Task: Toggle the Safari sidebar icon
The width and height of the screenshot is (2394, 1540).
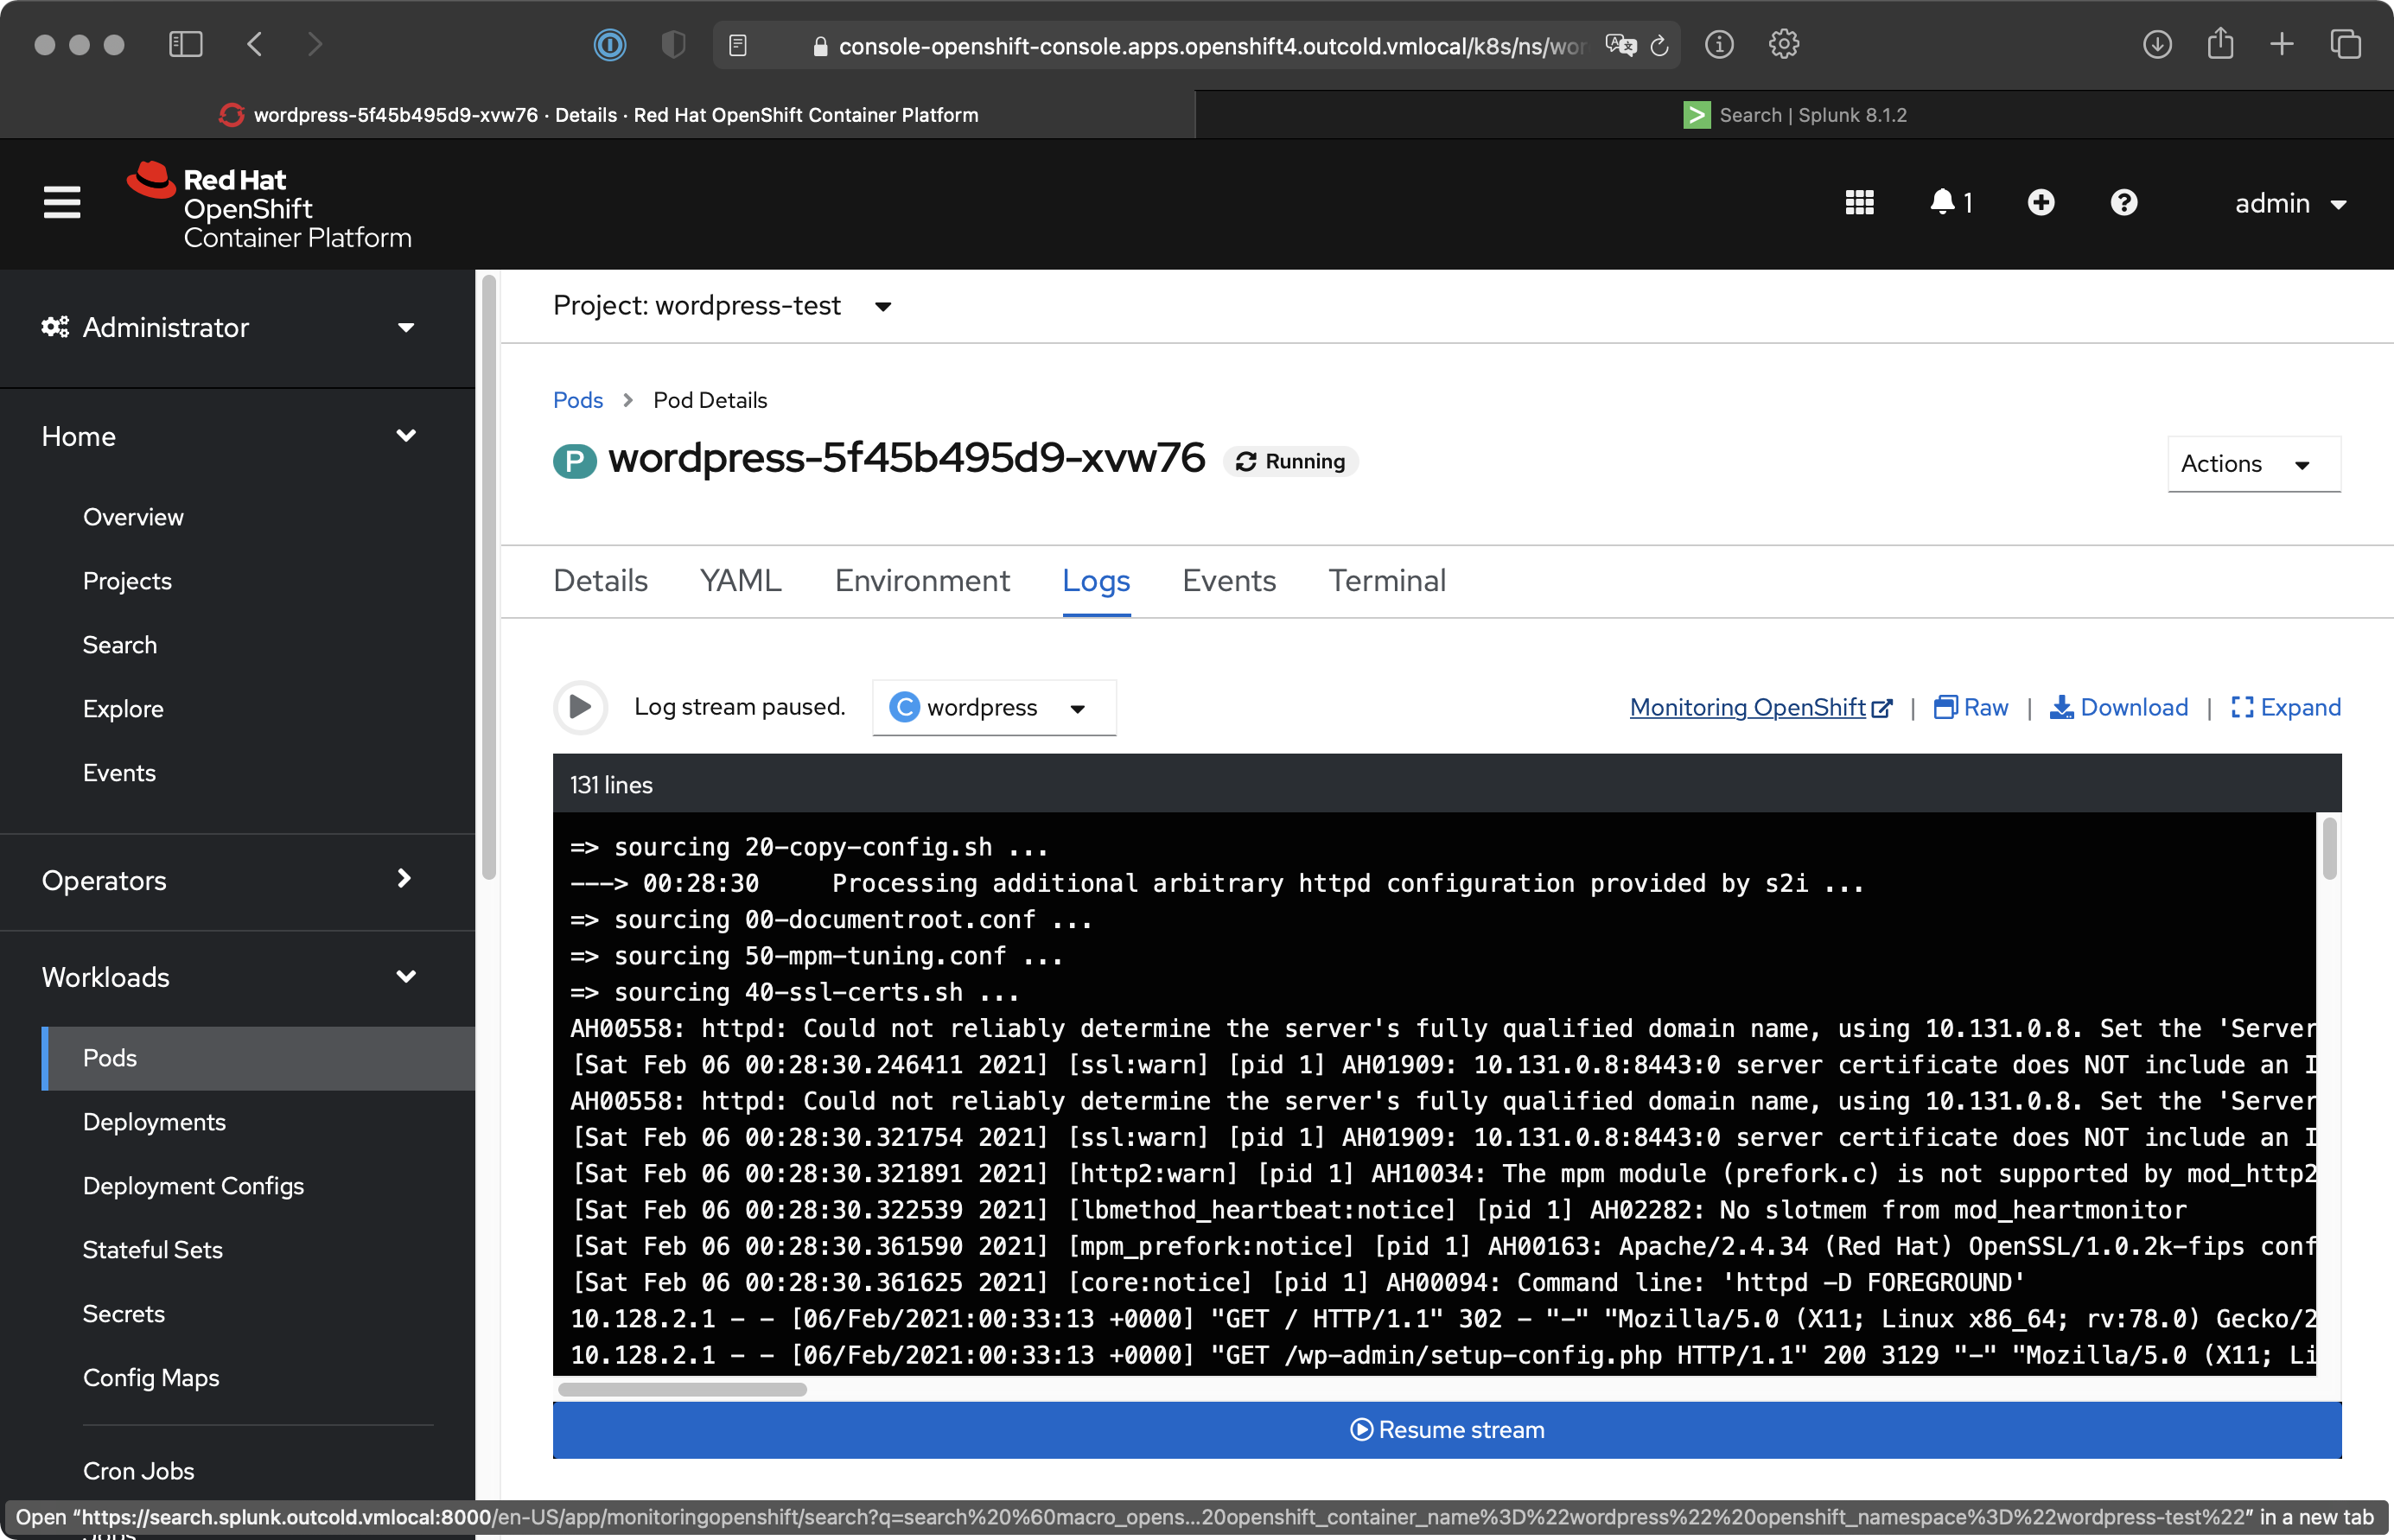Action: [x=186, y=44]
